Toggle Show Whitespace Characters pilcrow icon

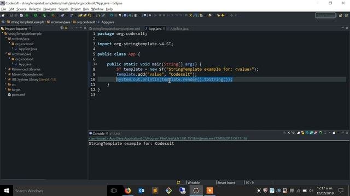pyautogui.click(x=120, y=15)
